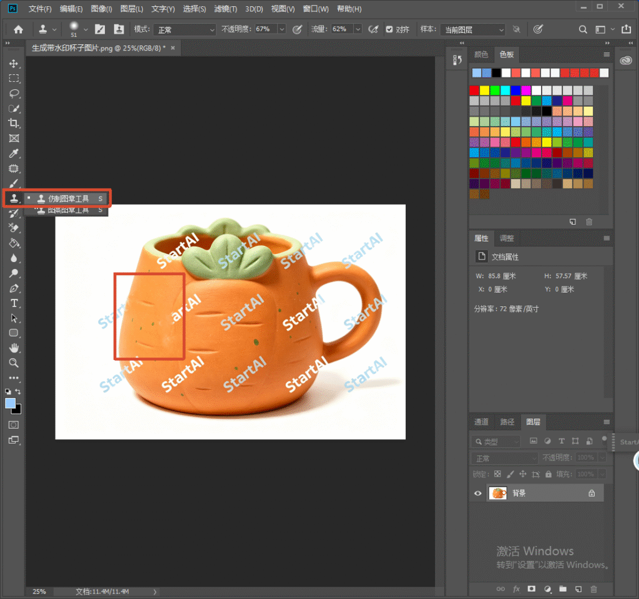Switch to the 调整 tab
This screenshot has width=639, height=599.
(x=507, y=238)
